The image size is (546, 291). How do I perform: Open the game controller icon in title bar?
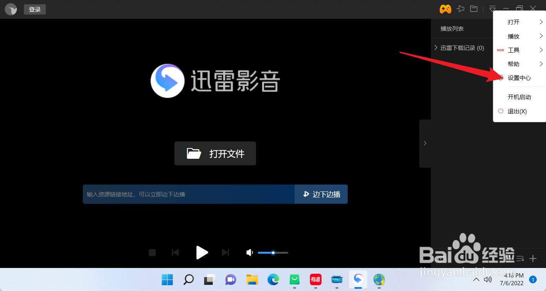pos(446,9)
